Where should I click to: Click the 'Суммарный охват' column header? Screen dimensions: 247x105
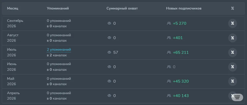(x=122, y=8)
